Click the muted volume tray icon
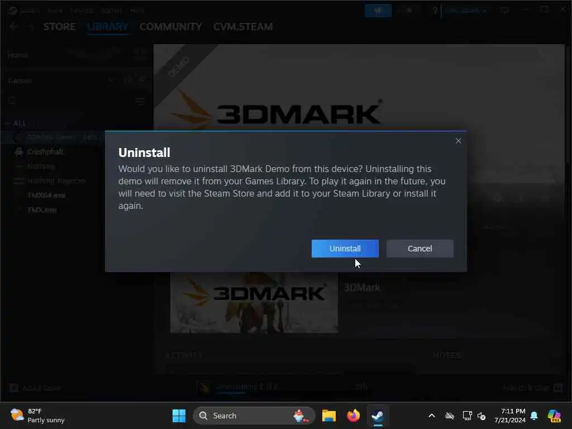The height and width of the screenshot is (429, 572). click(x=482, y=416)
